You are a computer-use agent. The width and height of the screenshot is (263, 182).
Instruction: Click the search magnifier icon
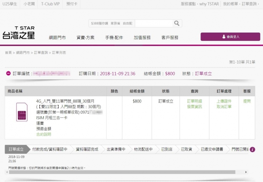[177, 23]
